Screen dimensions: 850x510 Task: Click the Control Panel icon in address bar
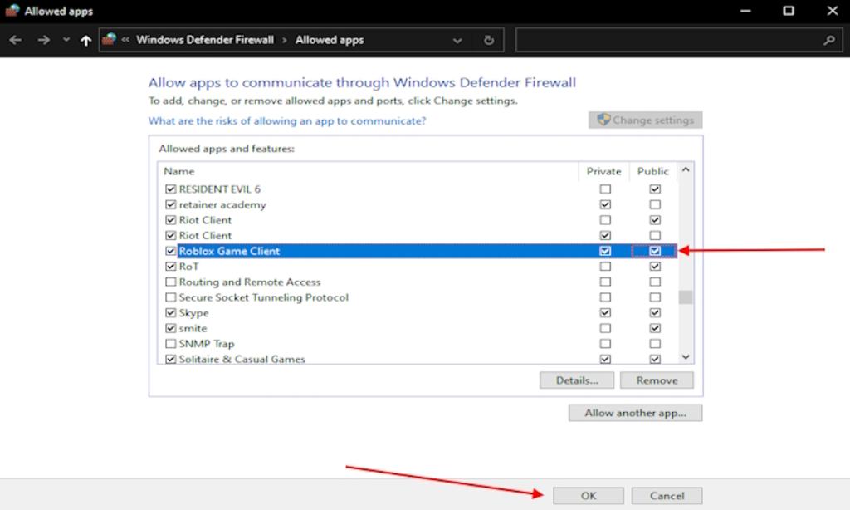(x=110, y=40)
